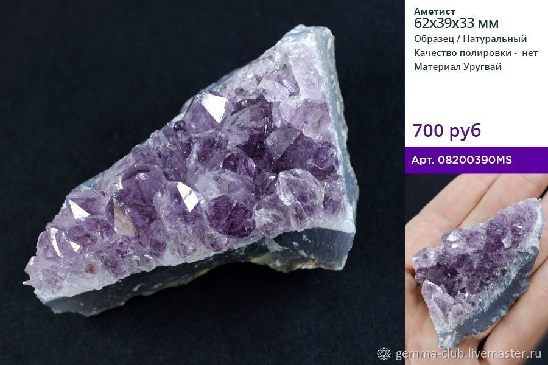Click the large faceted crystal at top center
This screenshot has height=365, width=548.
click(x=206, y=111)
